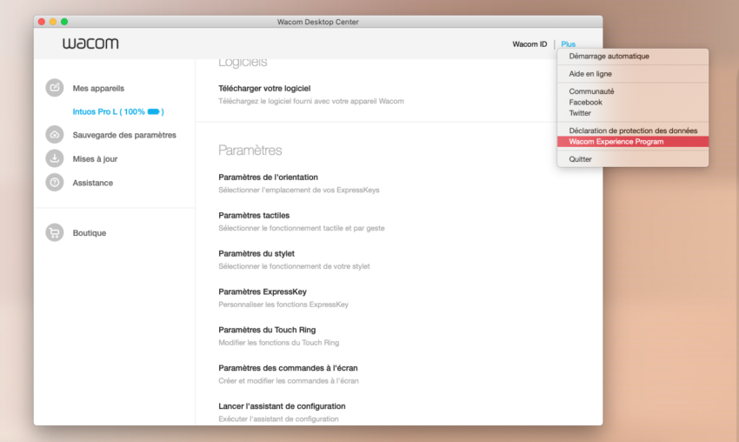Click 'Modifier les fonctions du Touch Ring'
Image resolution: width=739 pixels, height=442 pixels.
[278, 343]
